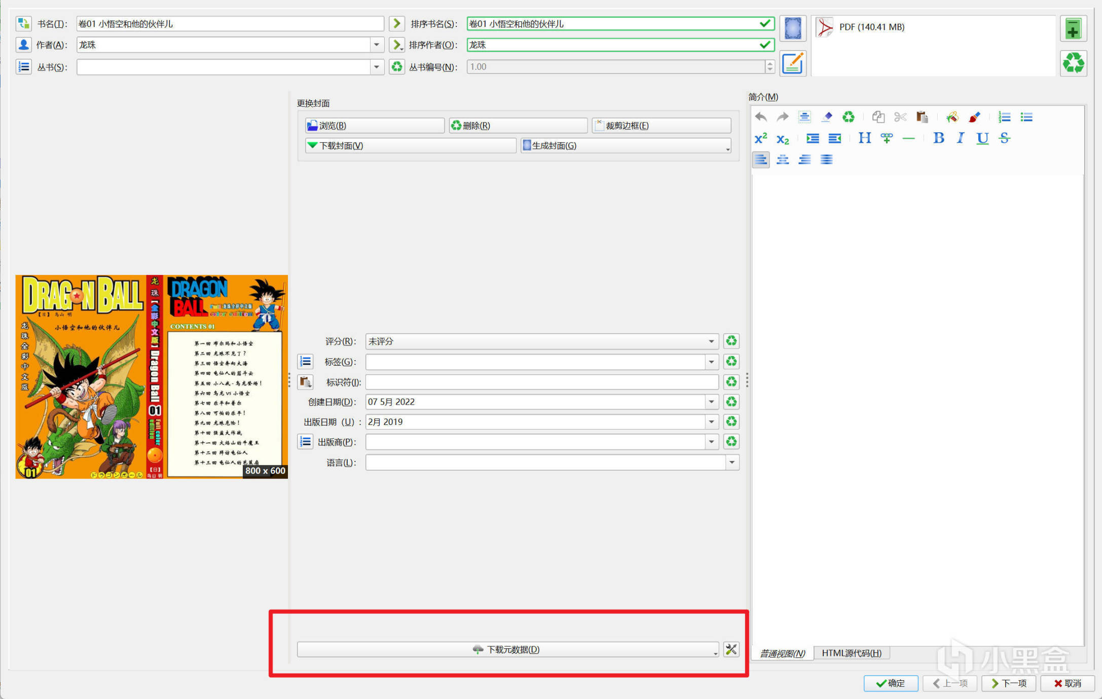Click the remove format recycle icon

coord(1073,63)
